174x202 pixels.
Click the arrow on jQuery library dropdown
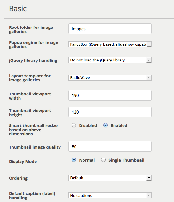149,60
